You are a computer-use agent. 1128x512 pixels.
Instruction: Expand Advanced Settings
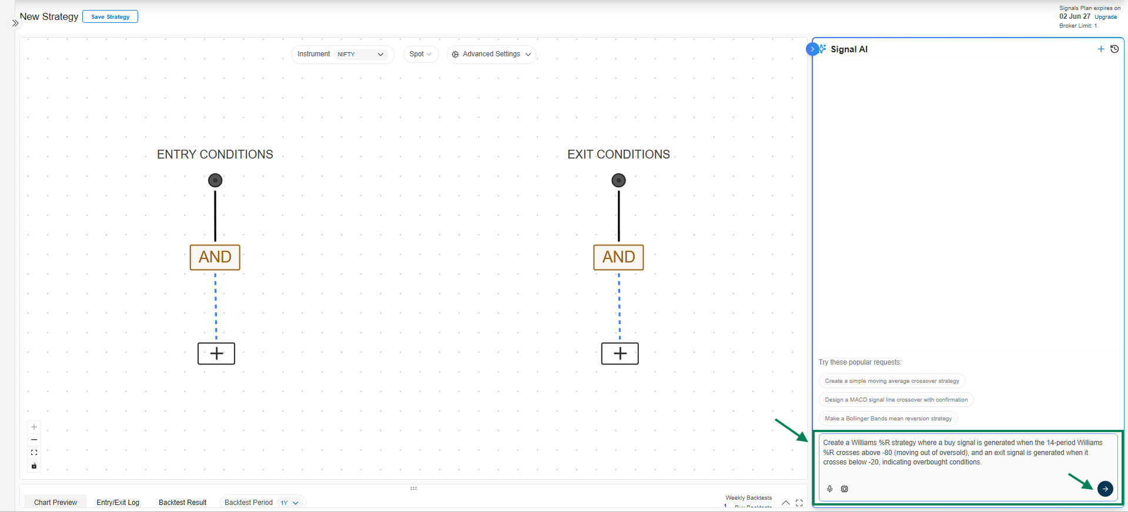click(491, 54)
